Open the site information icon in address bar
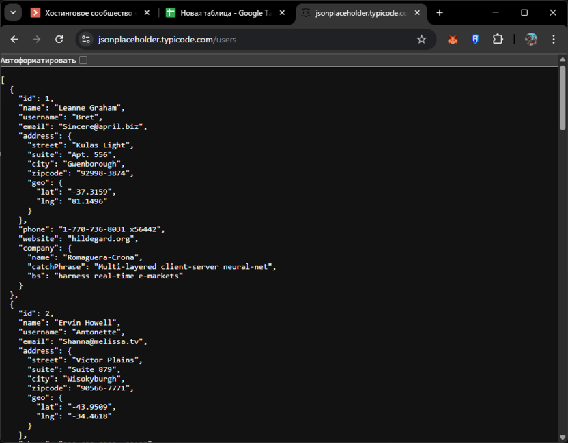The width and height of the screenshot is (568, 443). 85,40
